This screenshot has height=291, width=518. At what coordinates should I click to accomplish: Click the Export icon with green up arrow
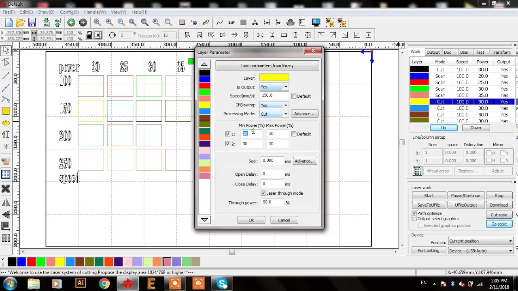[x=57, y=23]
